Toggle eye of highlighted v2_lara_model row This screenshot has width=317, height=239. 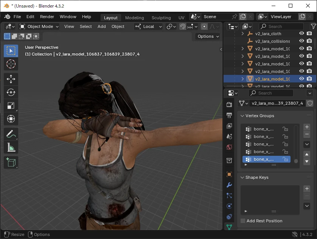301,79
